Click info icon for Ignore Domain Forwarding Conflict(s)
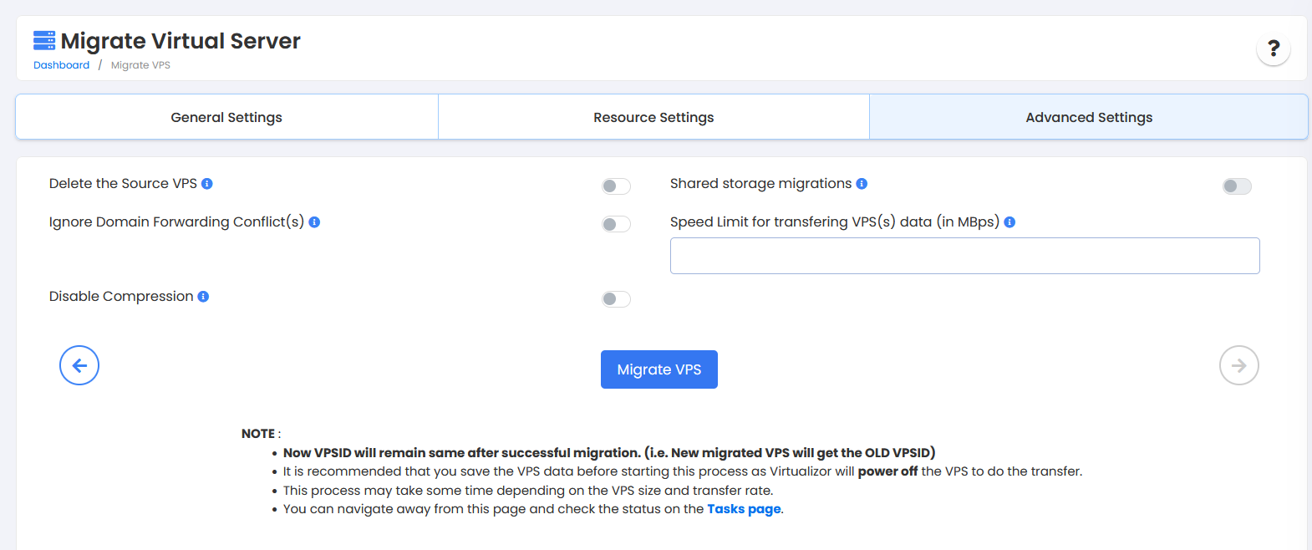This screenshot has height=550, width=1312. click(314, 222)
